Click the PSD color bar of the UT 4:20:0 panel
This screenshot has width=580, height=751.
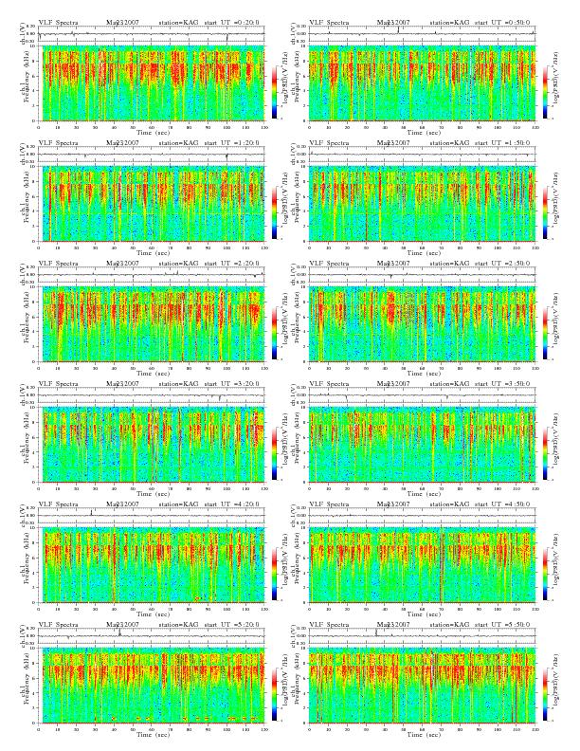(x=275, y=574)
